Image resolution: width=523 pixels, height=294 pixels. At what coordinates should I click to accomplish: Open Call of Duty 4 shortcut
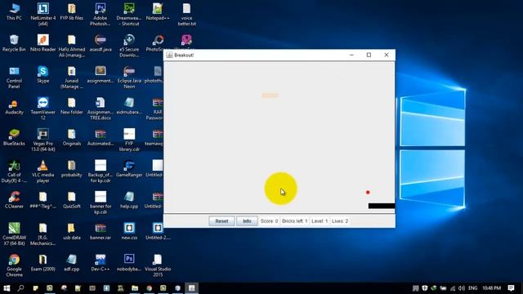coord(14,171)
